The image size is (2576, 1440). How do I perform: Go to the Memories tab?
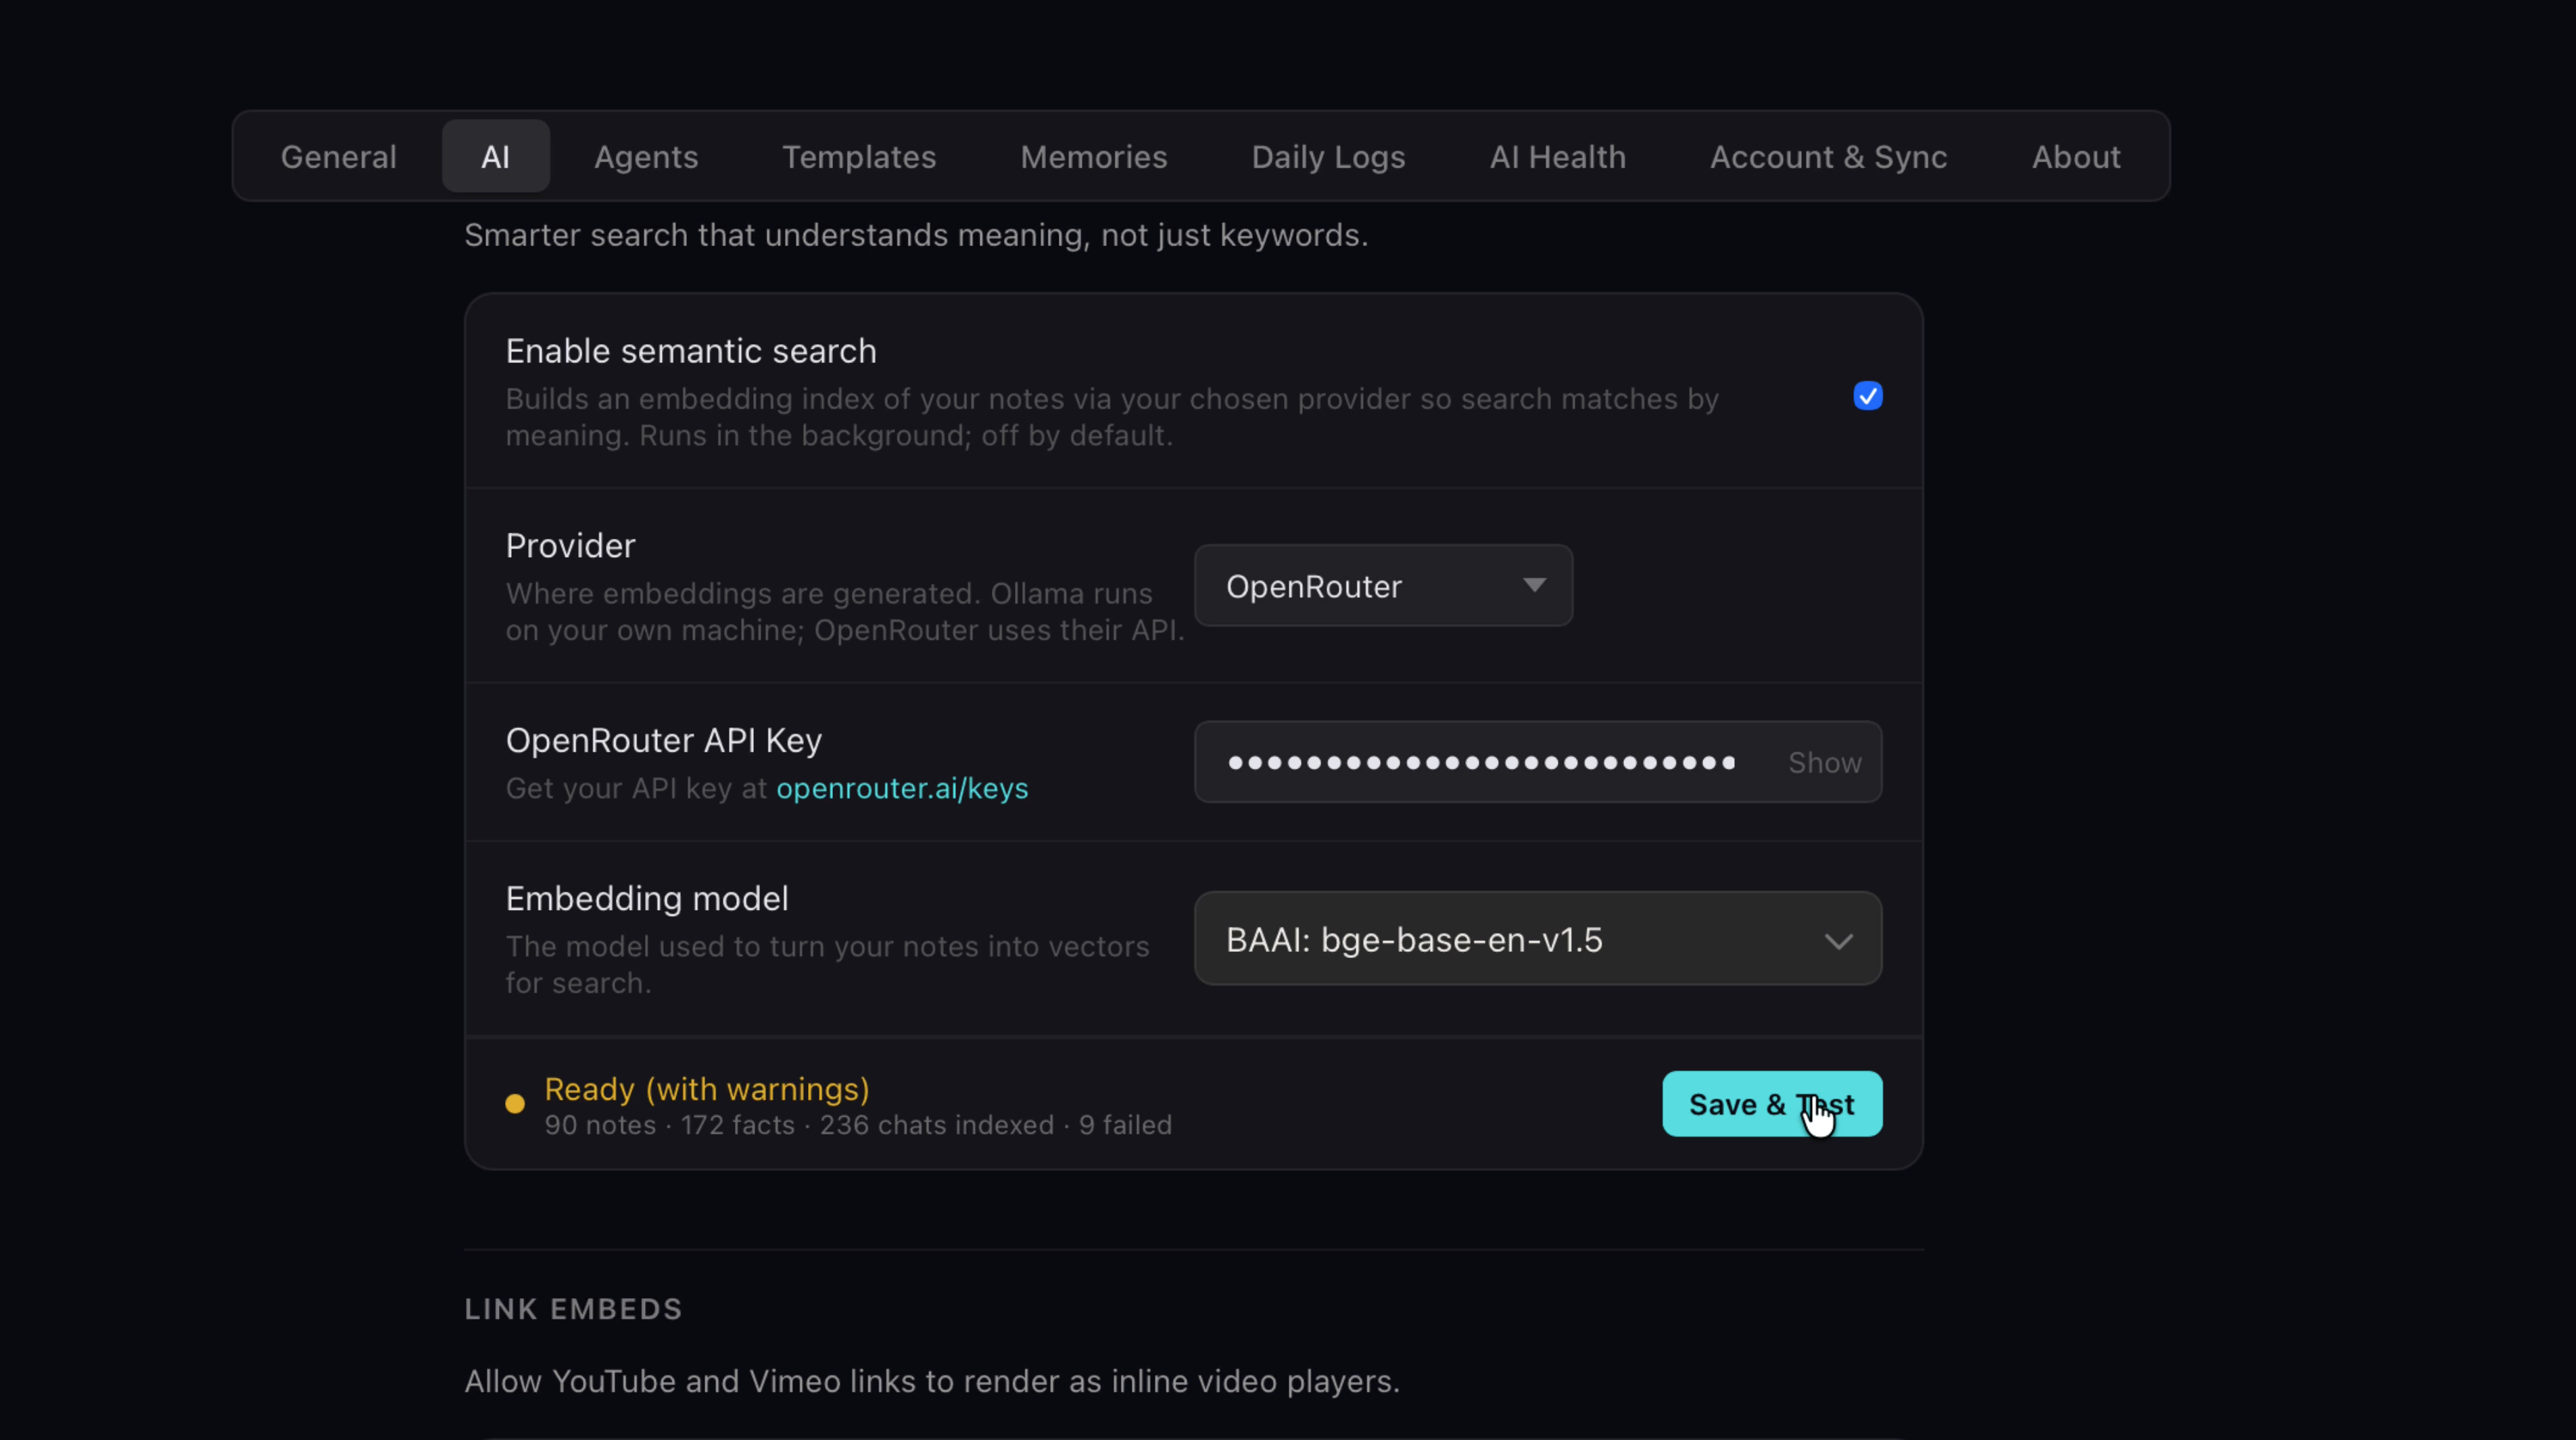[1094, 156]
